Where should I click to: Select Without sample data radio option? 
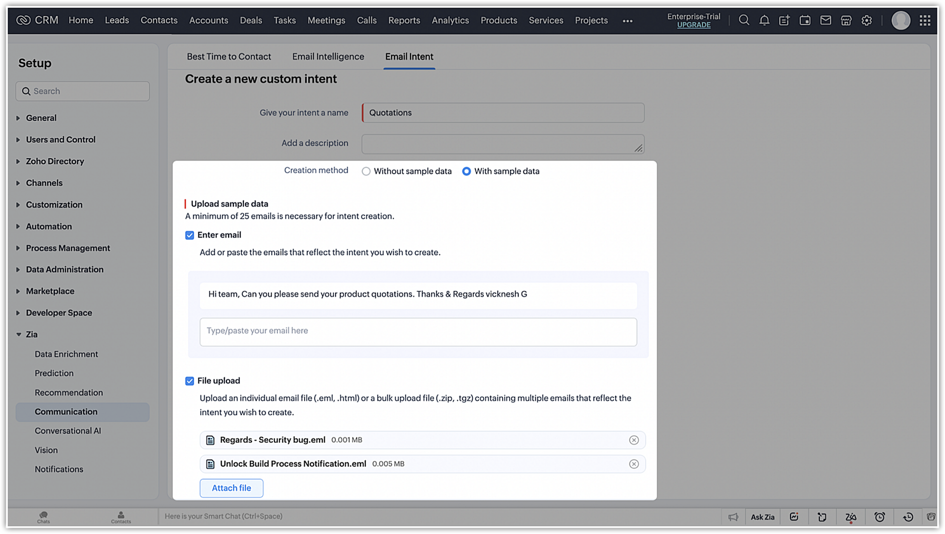click(x=366, y=171)
